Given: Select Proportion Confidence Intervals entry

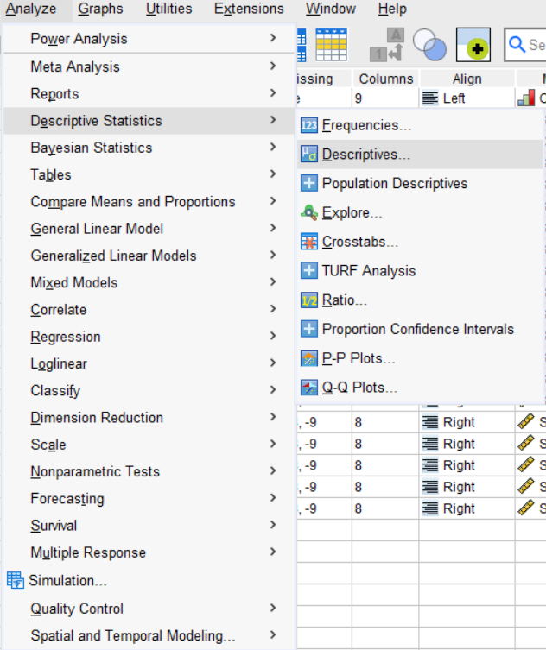Looking at the screenshot, I should pyautogui.click(x=420, y=329).
